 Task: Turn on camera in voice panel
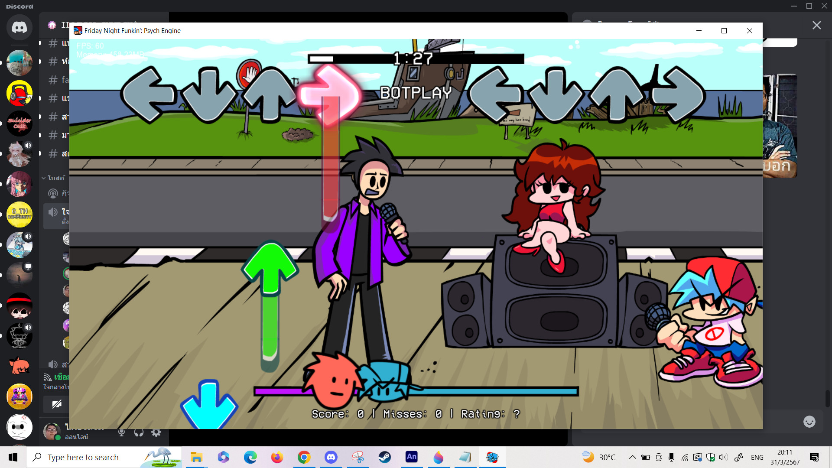tap(57, 404)
